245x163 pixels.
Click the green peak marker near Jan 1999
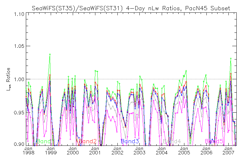50,54
